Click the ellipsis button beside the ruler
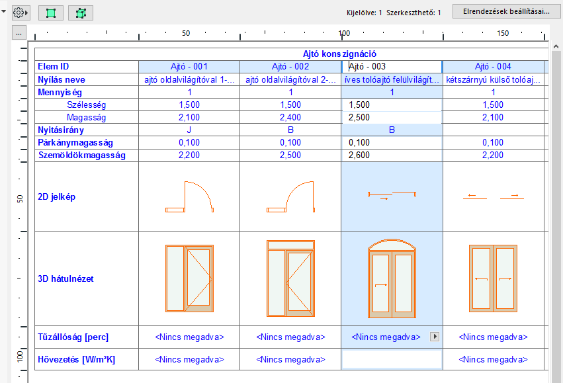563x383 pixels. [x=19, y=32]
